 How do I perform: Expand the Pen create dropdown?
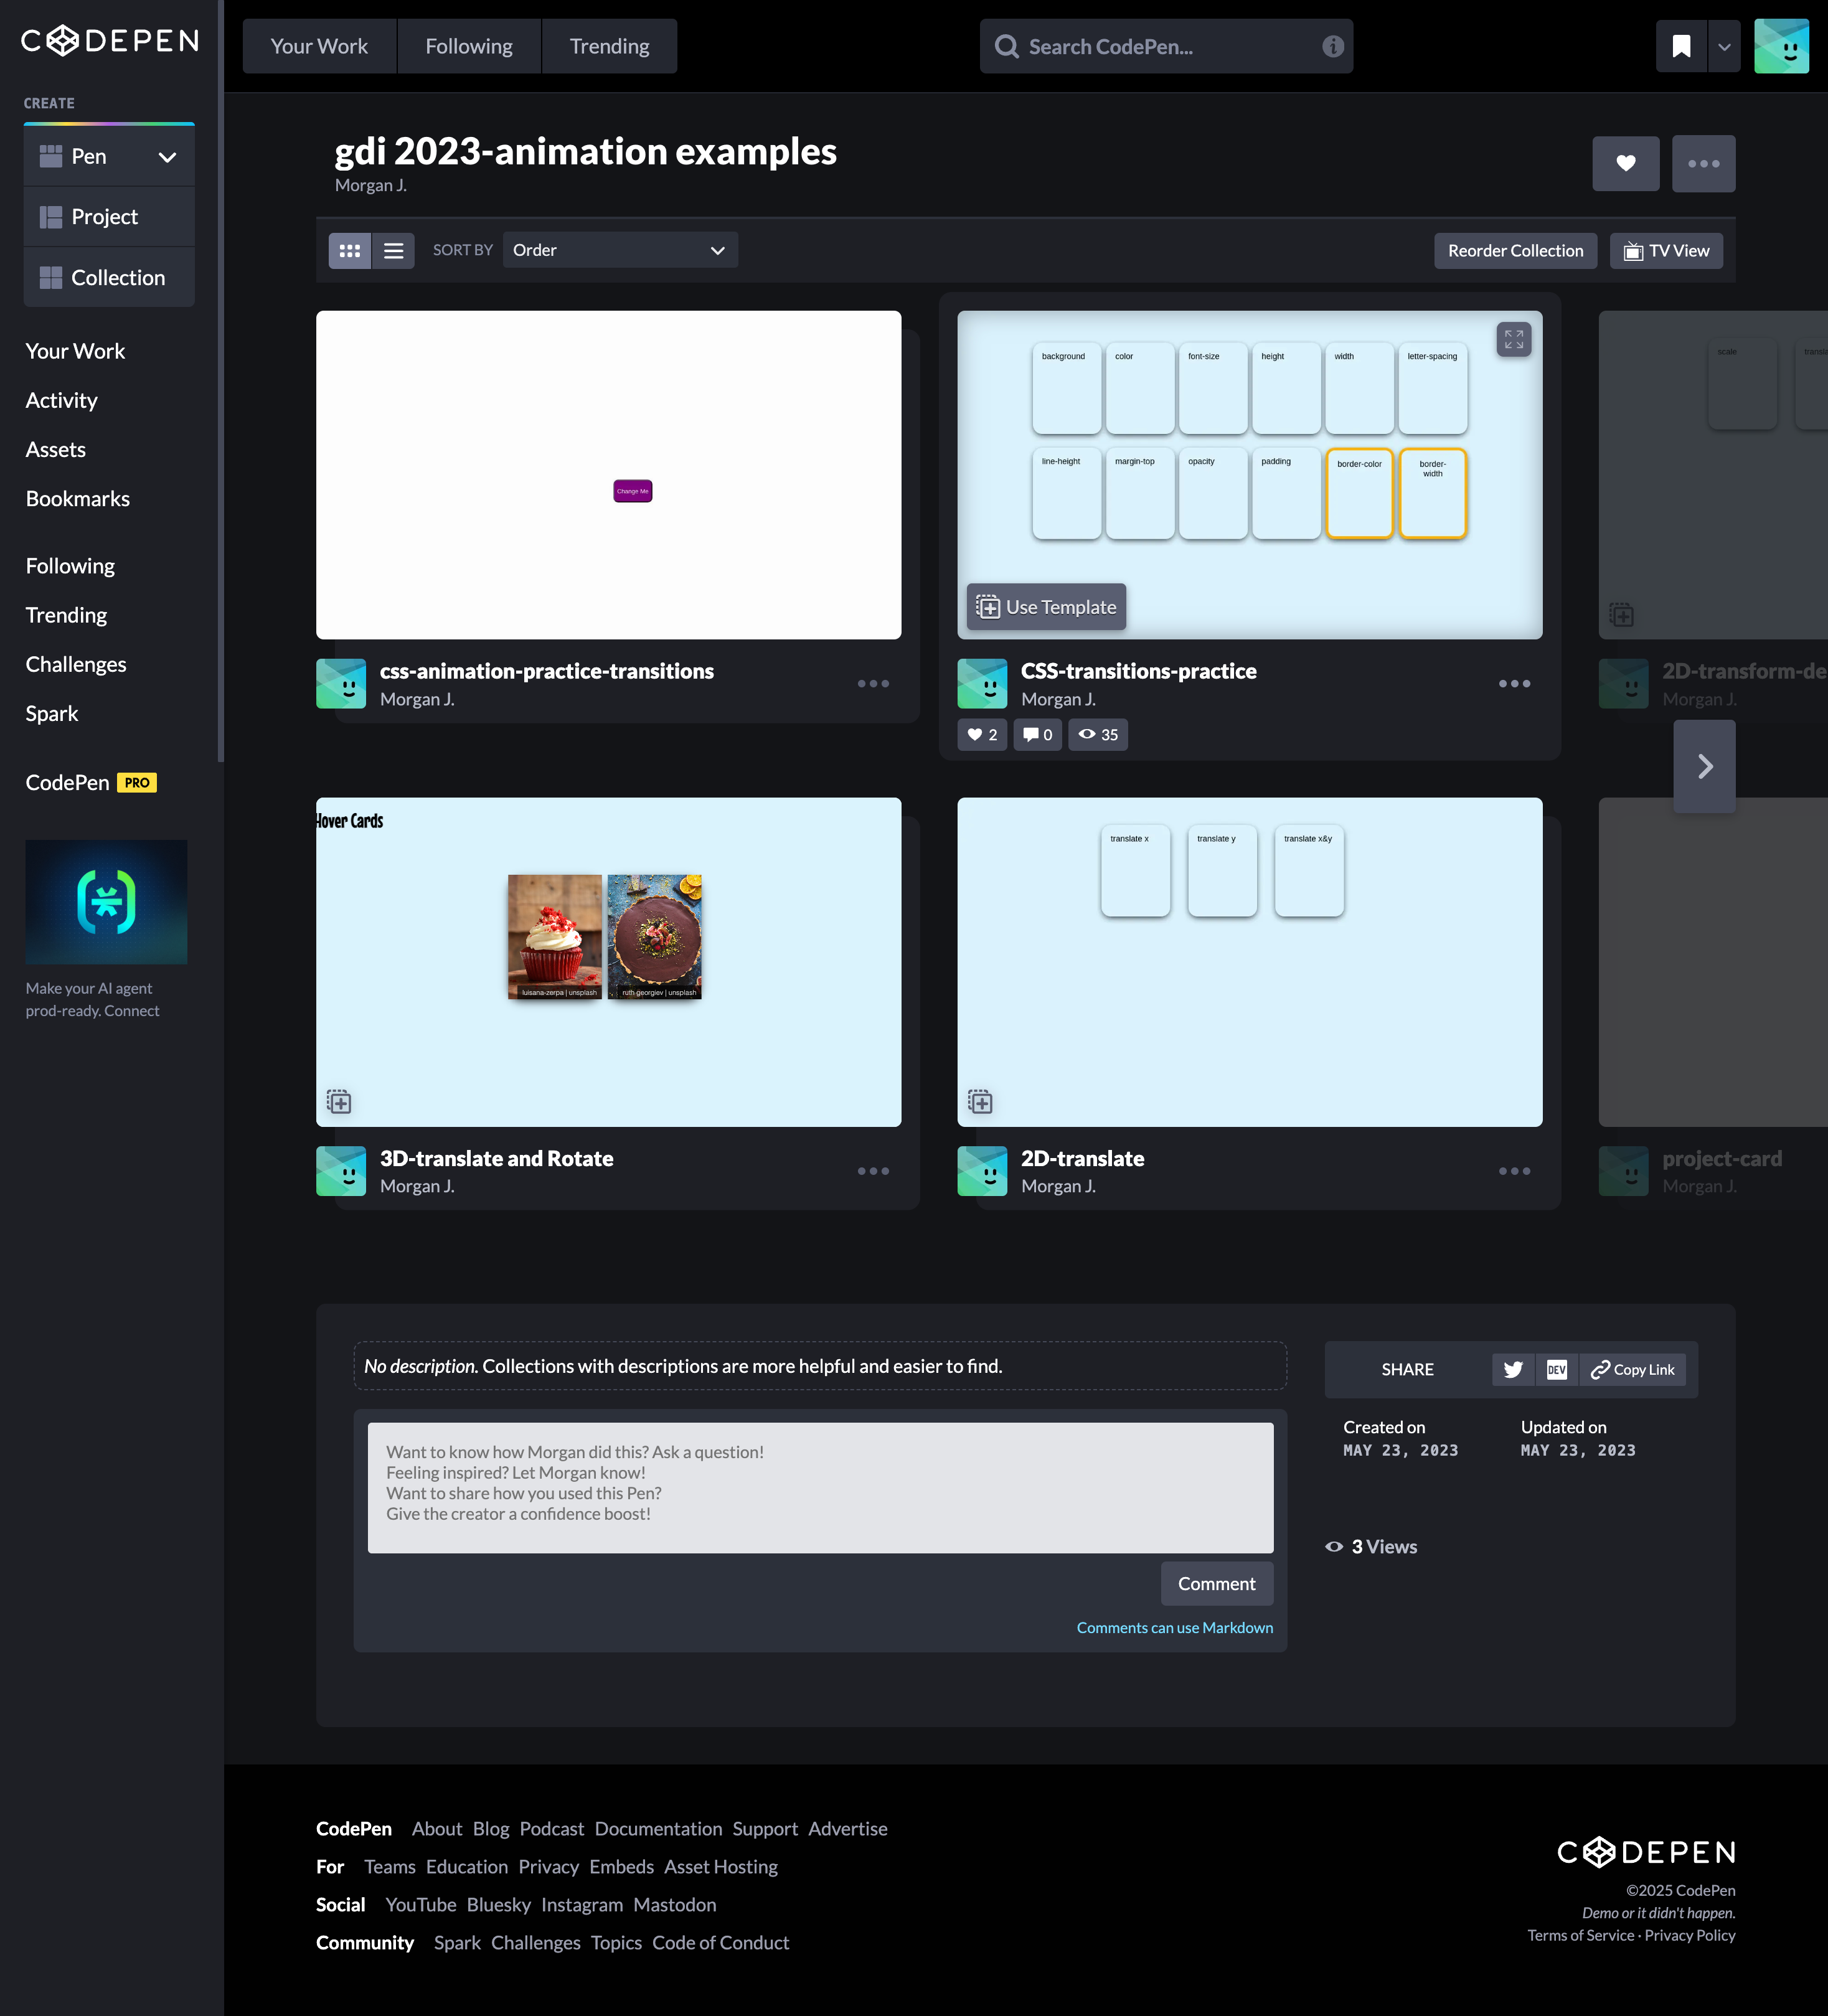(166, 156)
